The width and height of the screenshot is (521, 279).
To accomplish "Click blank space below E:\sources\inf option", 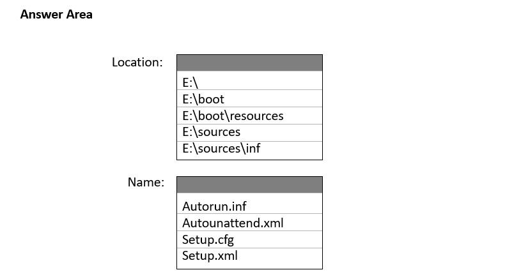I will coord(249,158).
